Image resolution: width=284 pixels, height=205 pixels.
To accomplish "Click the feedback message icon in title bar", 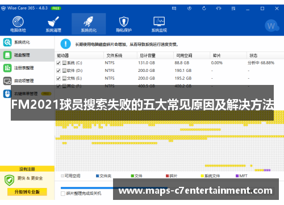I will [174, 8].
